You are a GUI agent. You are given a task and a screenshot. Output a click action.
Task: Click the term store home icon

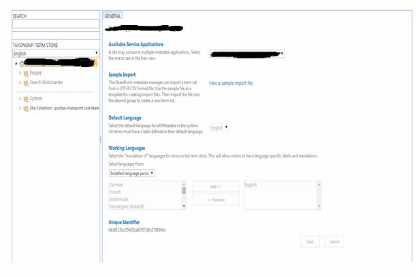point(22,64)
